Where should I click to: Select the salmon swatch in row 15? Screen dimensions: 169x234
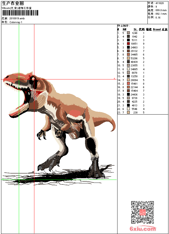point(128,84)
